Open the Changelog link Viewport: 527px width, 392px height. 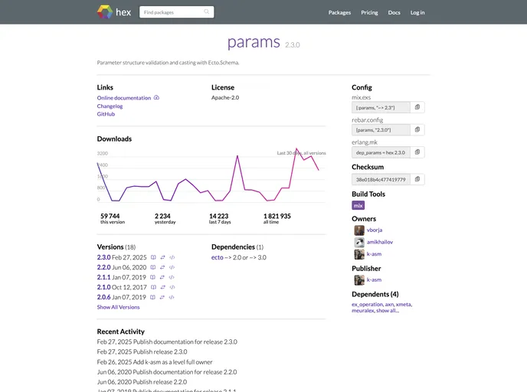pyautogui.click(x=110, y=106)
